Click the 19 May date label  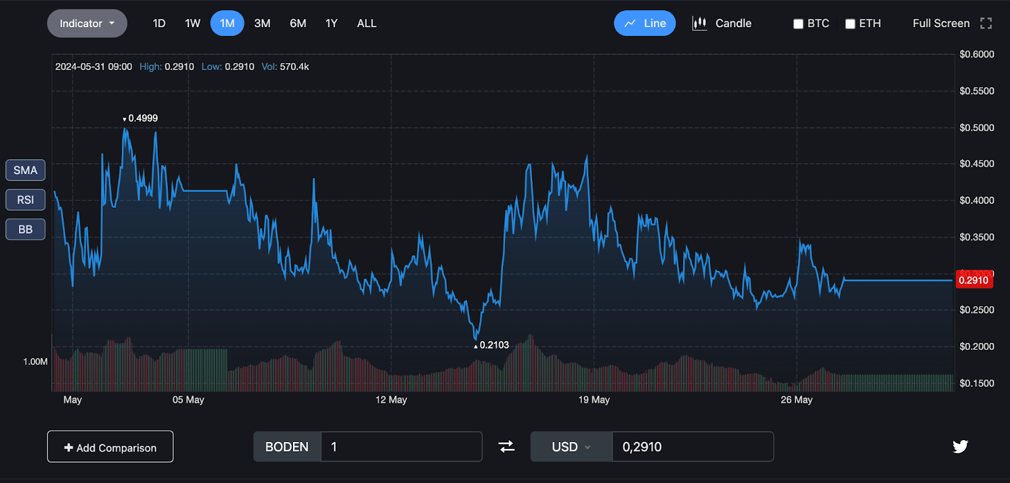pos(594,400)
